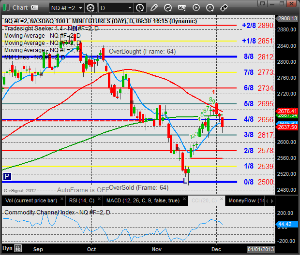Toggle the SIM mode badge
Screen dimensions: 300x255
[34, 8]
